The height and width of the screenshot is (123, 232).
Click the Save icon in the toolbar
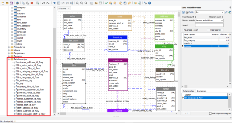[11, 3]
